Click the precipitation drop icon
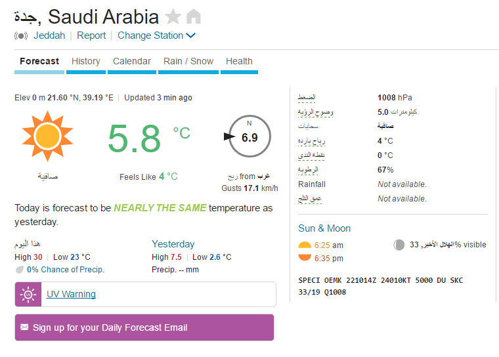This screenshot has width=499, height=357. (x=20, y=270)
